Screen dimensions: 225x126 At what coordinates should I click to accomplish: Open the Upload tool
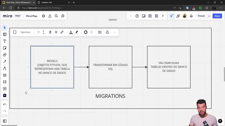[5, 89]
